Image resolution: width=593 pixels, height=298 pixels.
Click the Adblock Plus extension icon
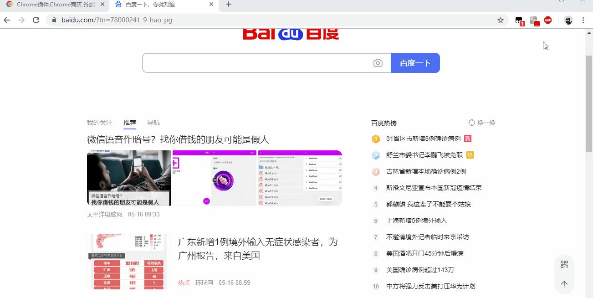tap(547, 20)
